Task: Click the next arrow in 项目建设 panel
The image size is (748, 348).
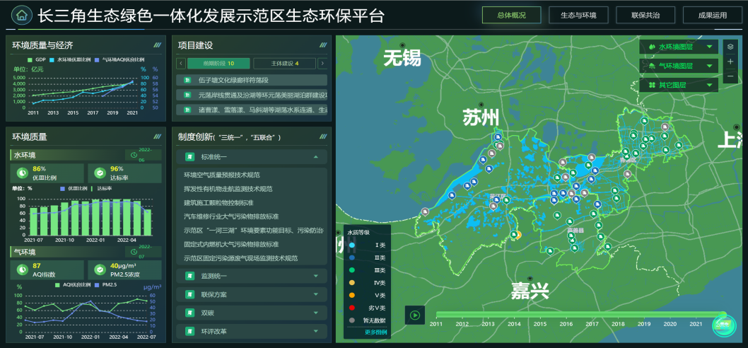Action: click(322, 64)
